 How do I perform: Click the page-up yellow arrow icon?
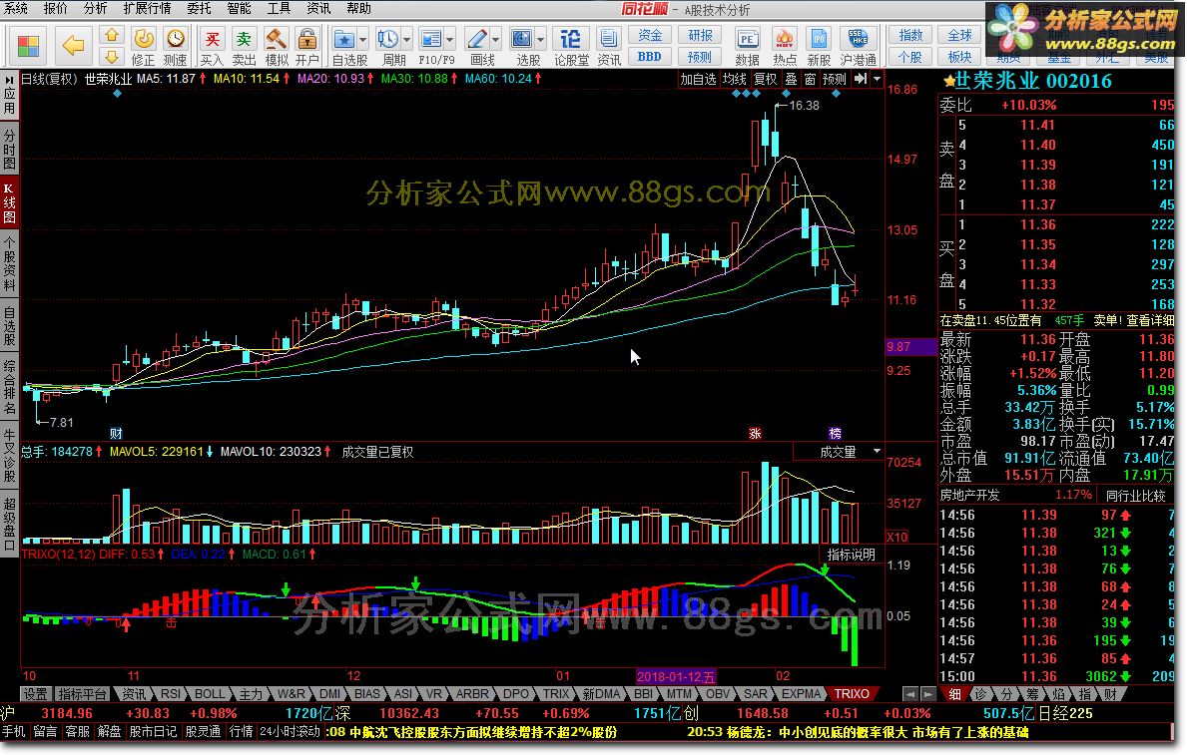click(111, 36)
